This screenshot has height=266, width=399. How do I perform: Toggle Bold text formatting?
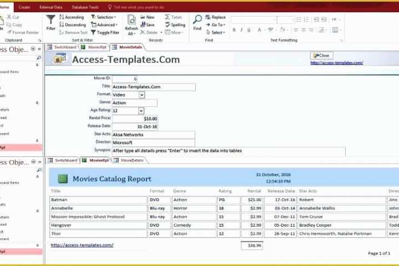pyautogui.click(x=234, y=30)
